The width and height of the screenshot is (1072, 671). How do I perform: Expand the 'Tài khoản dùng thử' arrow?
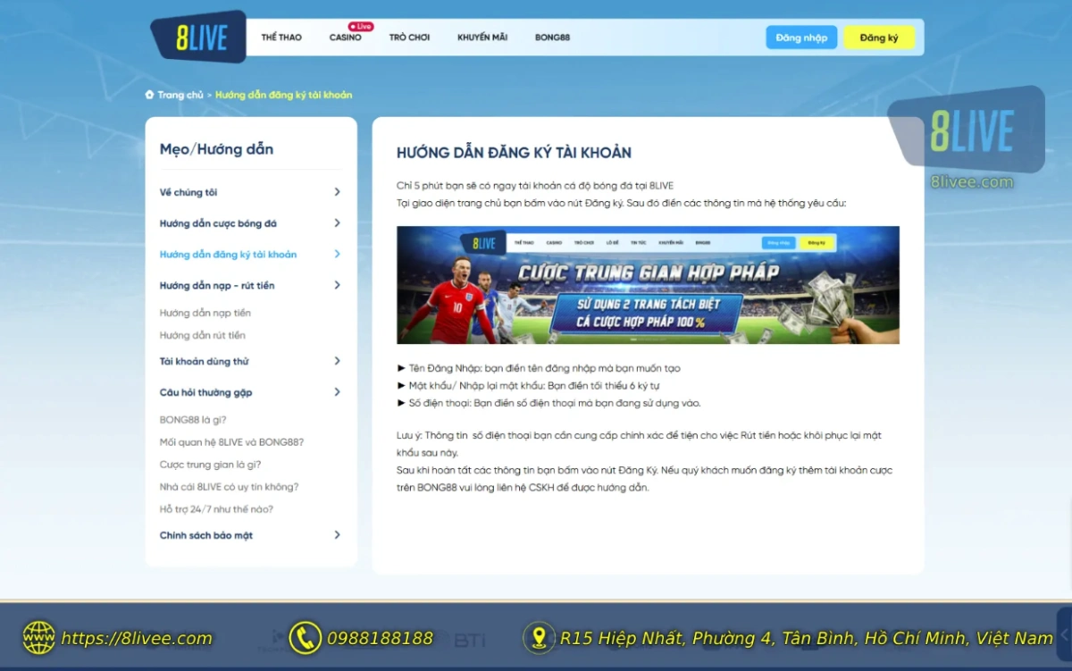point(337,361)
